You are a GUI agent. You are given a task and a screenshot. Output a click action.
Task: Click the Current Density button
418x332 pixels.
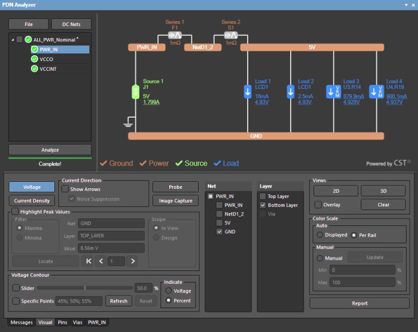click(32, 200)
